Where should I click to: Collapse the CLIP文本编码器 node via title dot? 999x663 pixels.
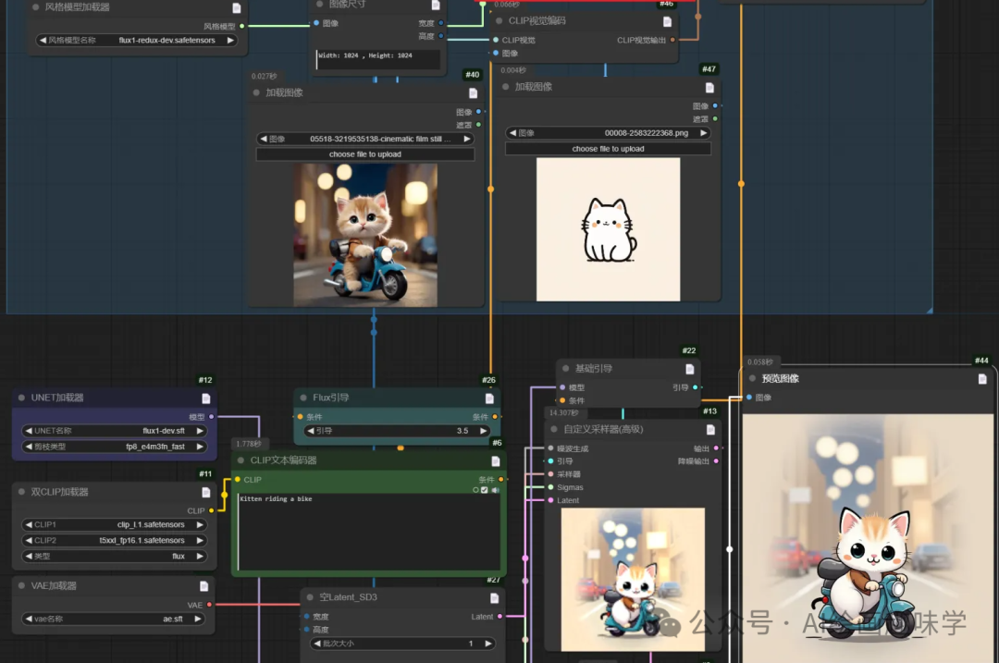click(240, 460)
